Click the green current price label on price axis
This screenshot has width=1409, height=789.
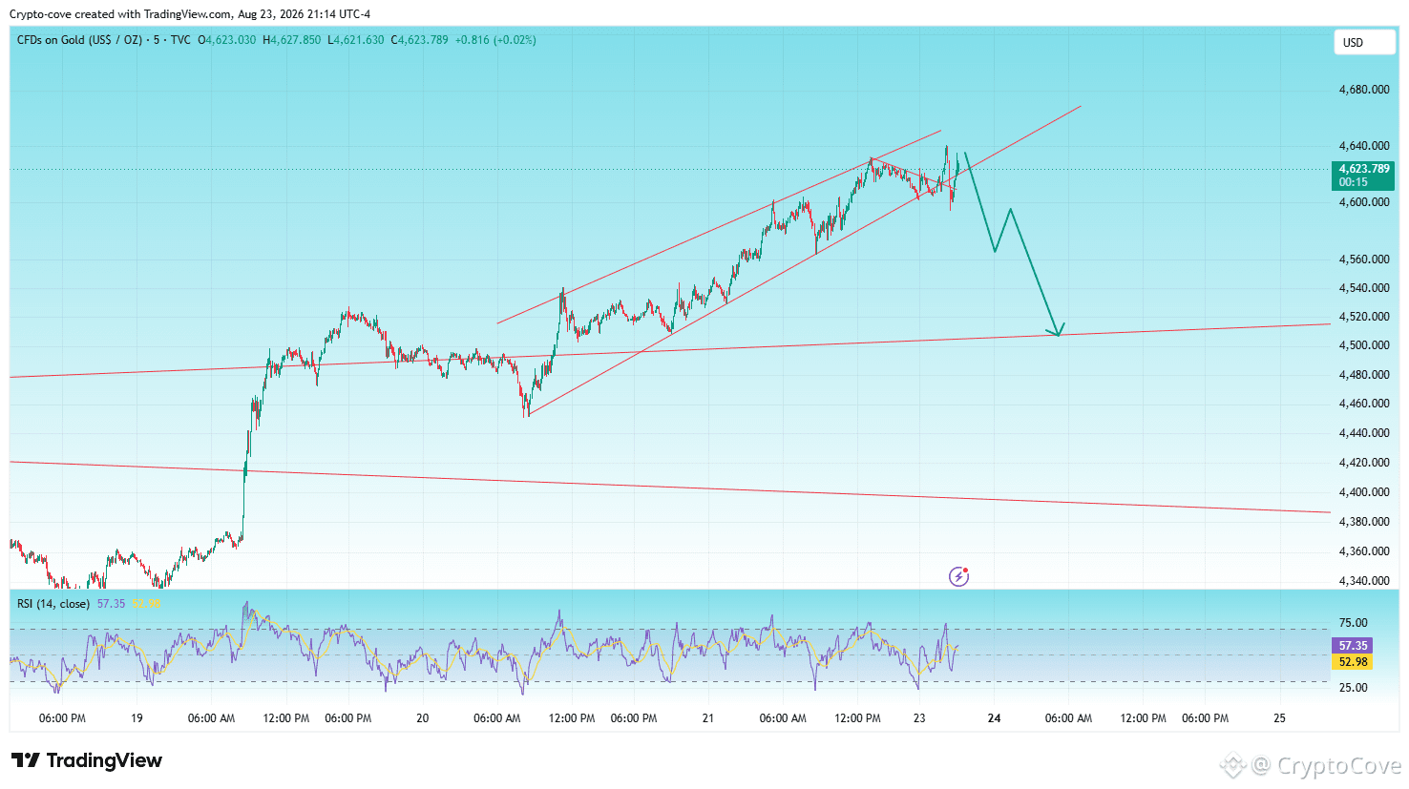[x=1363, y=176]
